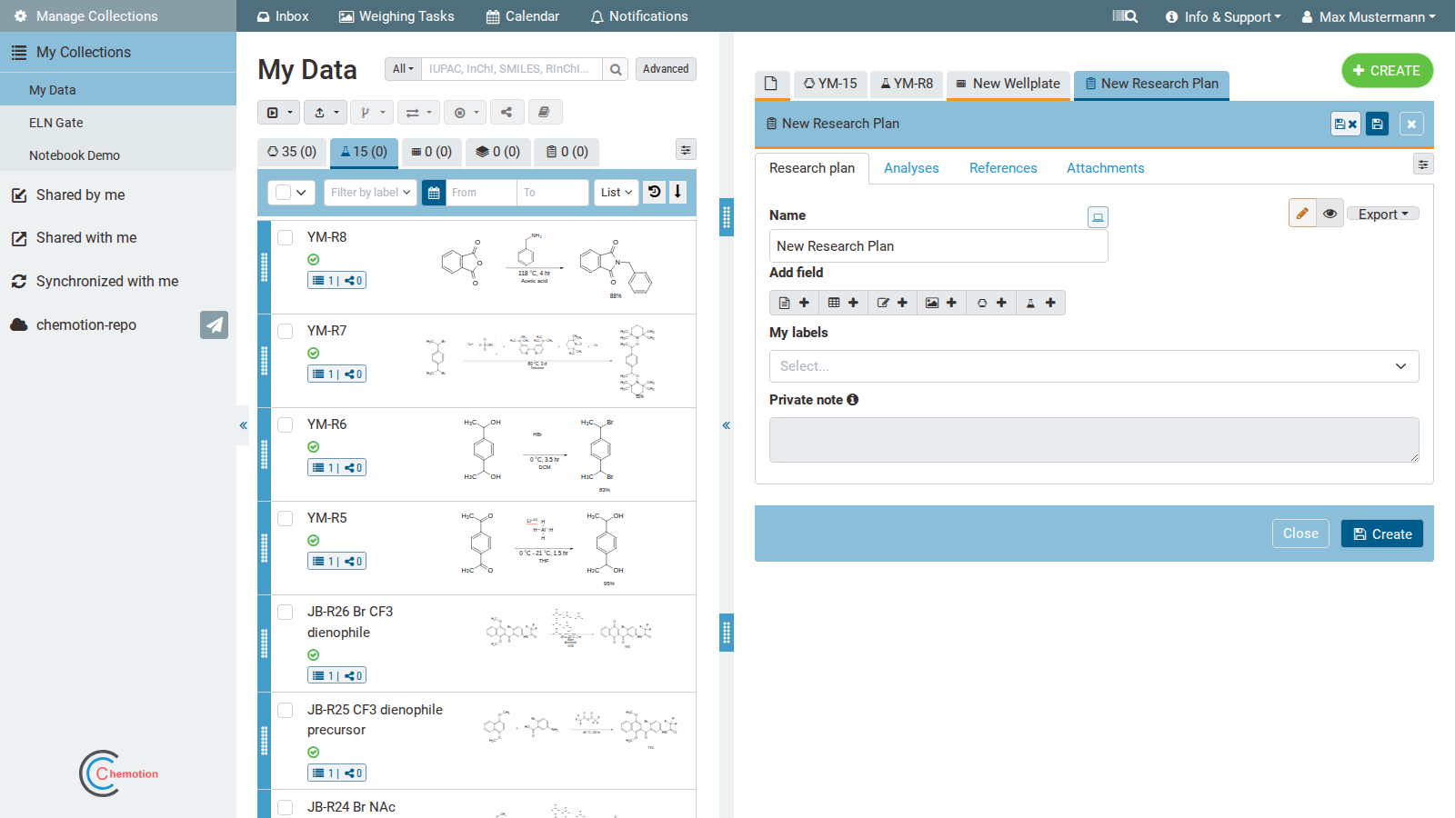Open the search scope All dropdown
This screenshot has width=1455, height=818.
403,69
